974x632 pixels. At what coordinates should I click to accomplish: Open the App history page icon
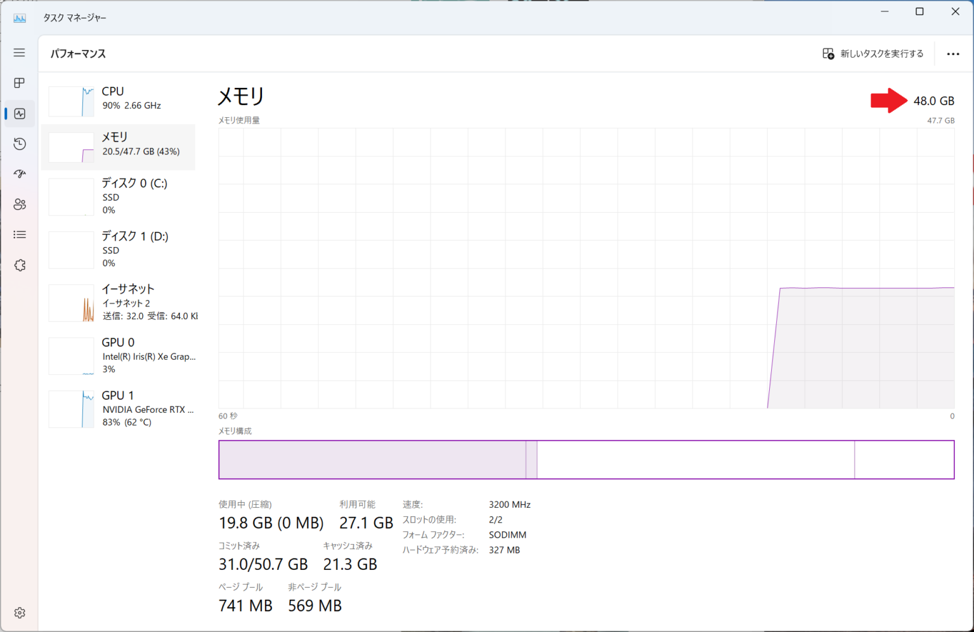click(20, 144)
